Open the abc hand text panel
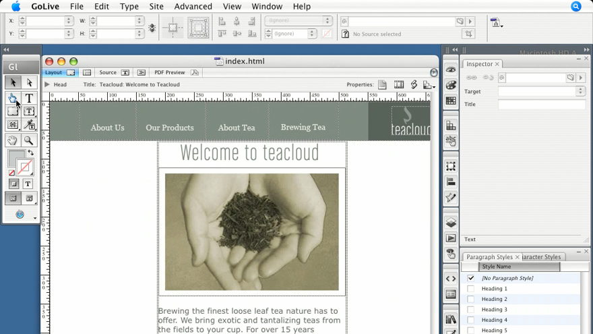The image size is (593, 334). 451,140
